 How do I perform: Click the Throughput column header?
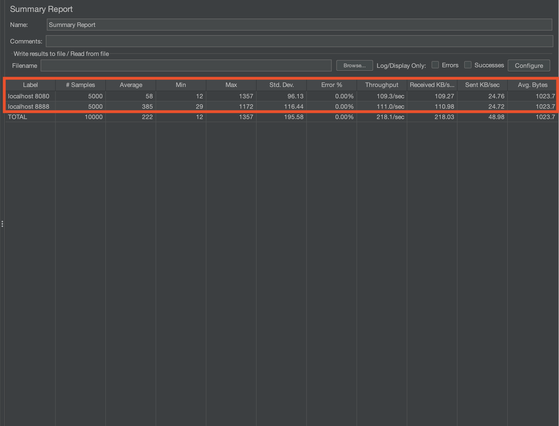pyautogui.click(x=382, y=85)
